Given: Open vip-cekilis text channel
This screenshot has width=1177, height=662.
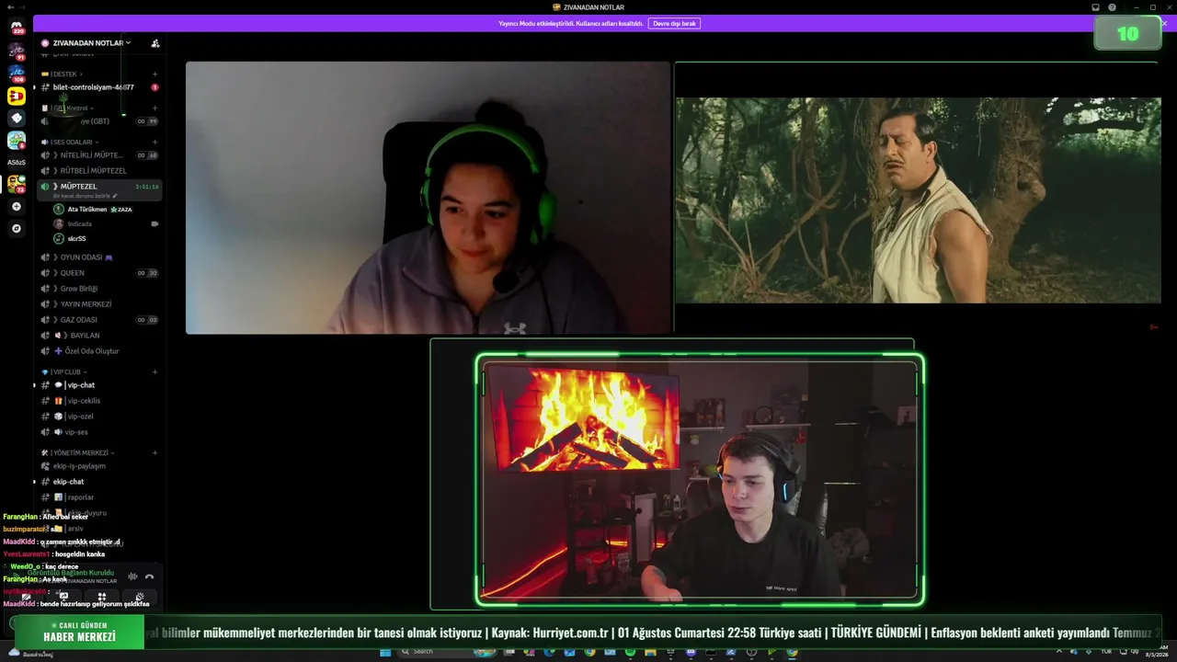Looking at the screenshot, I should pos(99,401).
